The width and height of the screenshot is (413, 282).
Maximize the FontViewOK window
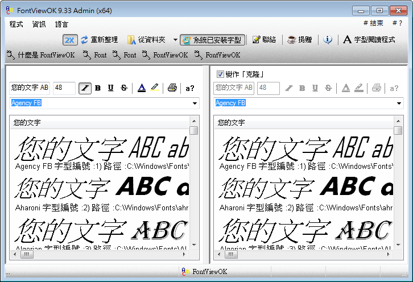pos(379,11)
